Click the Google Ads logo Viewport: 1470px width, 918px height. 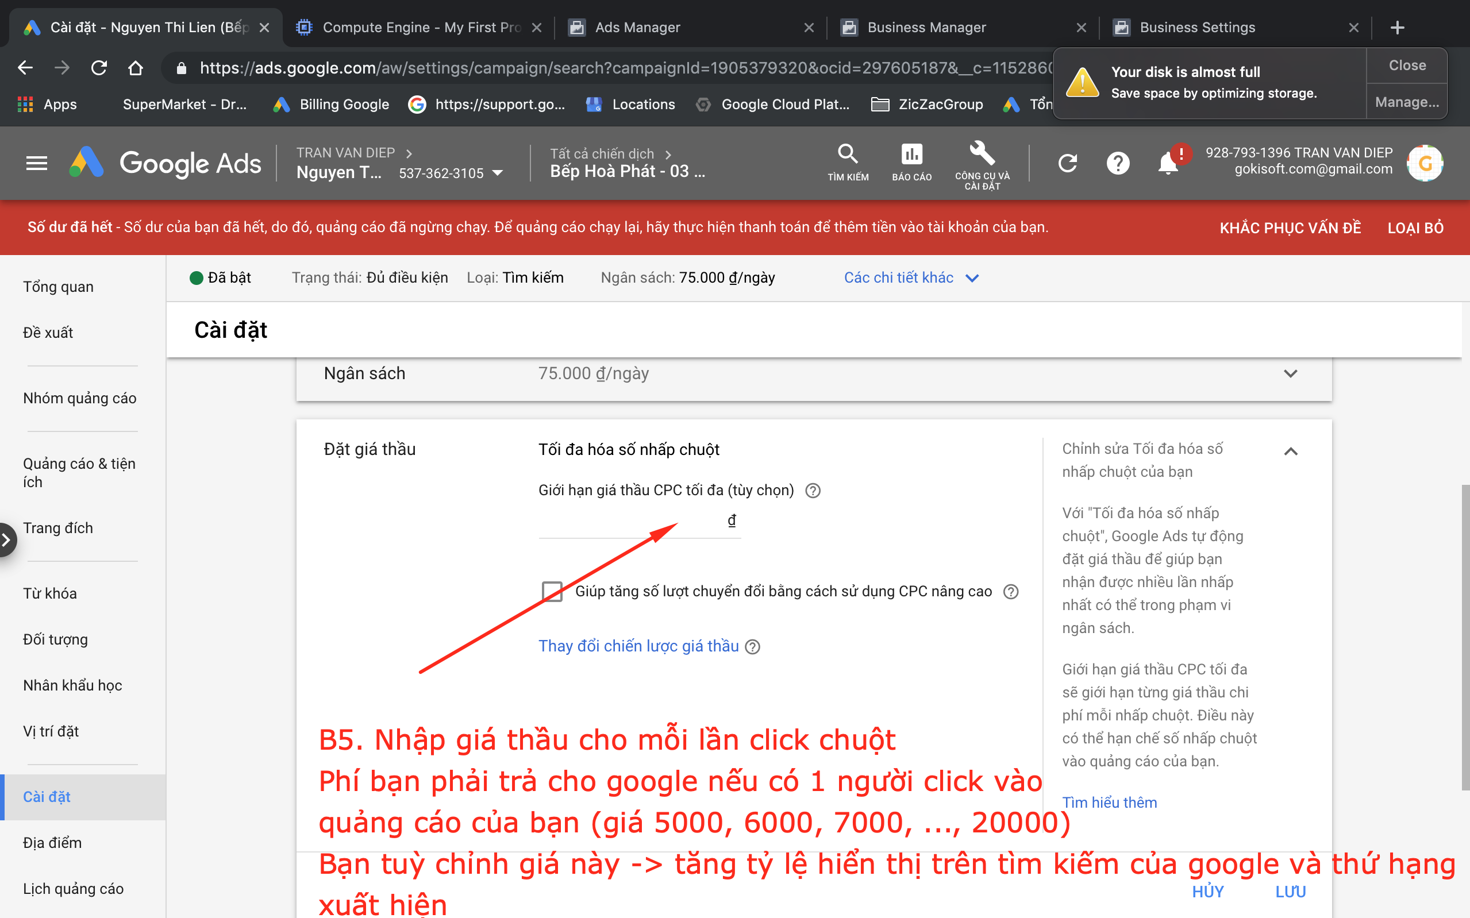click(x=166, y=163)
